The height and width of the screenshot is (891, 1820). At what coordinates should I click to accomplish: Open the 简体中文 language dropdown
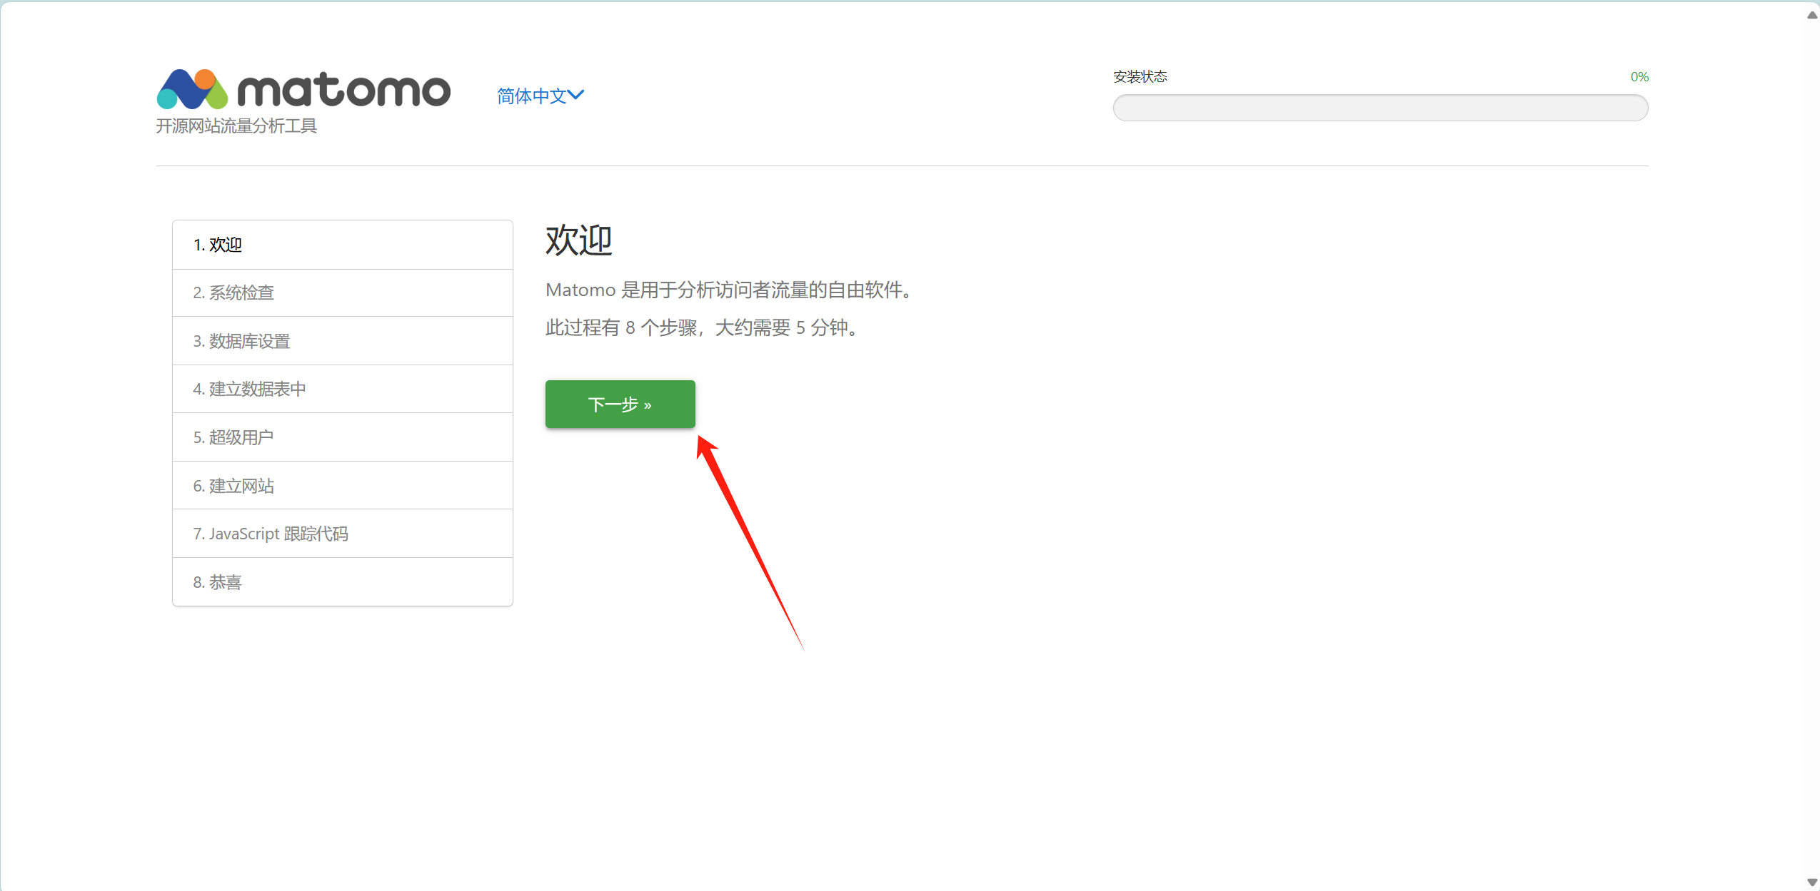pos(532,96)
